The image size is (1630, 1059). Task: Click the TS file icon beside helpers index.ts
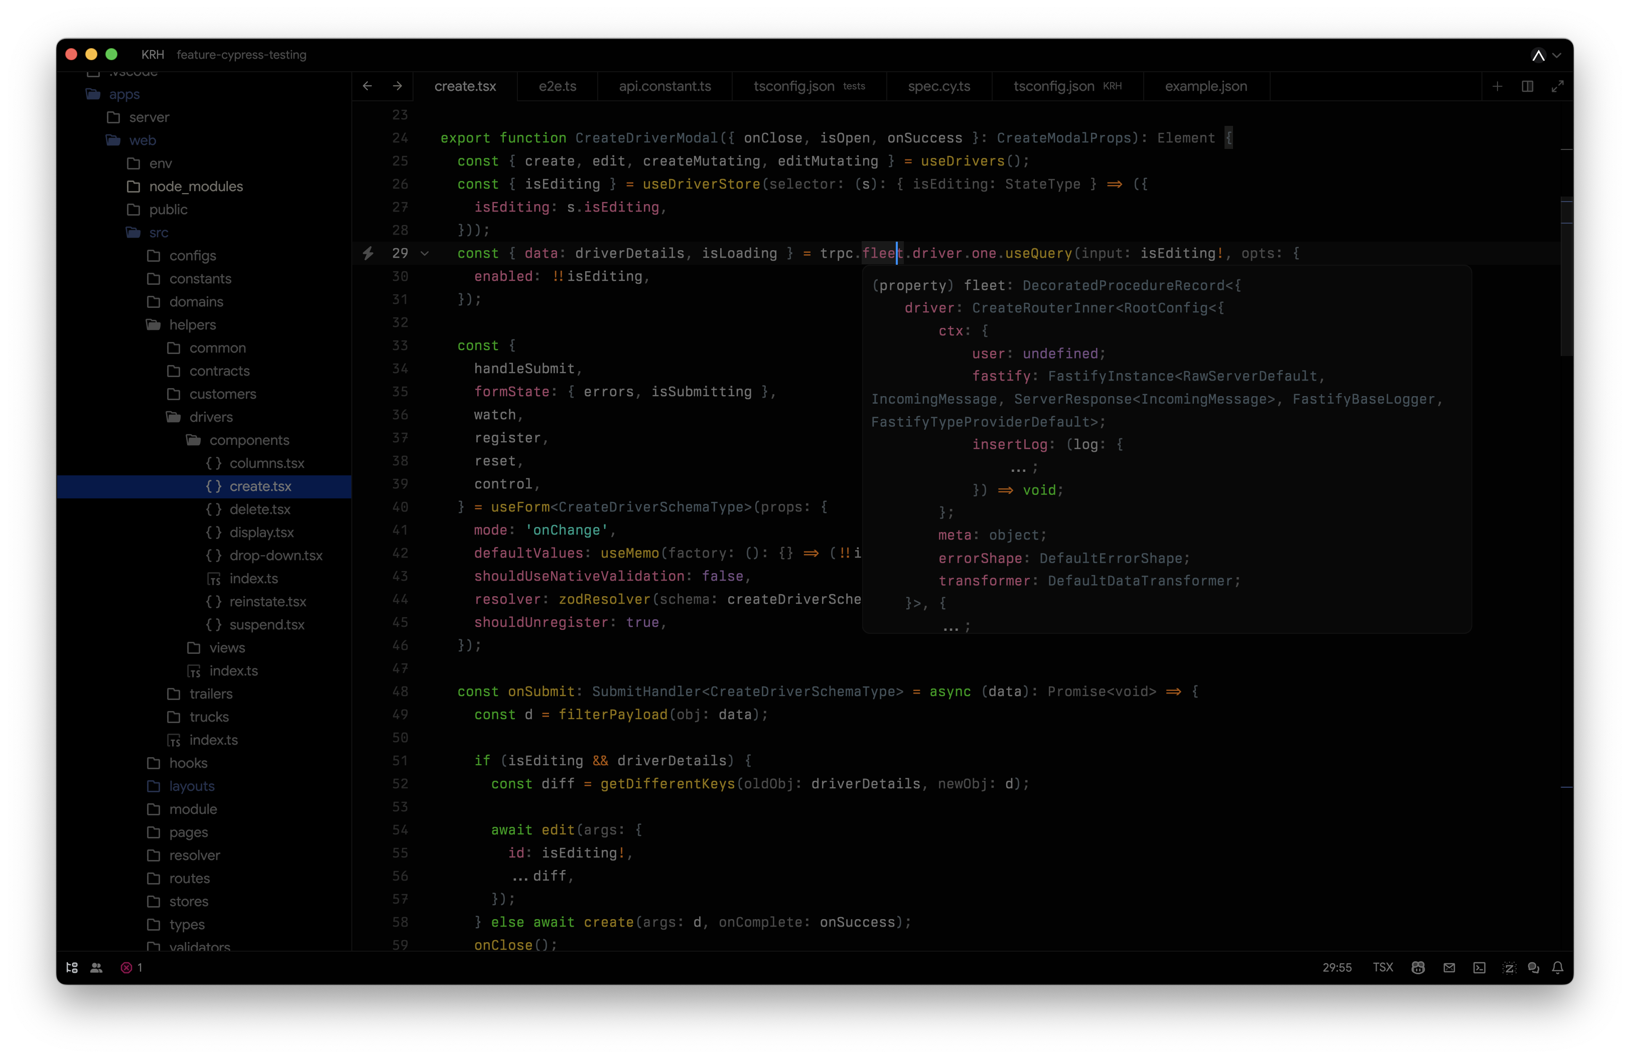click(x=174, y=740)
